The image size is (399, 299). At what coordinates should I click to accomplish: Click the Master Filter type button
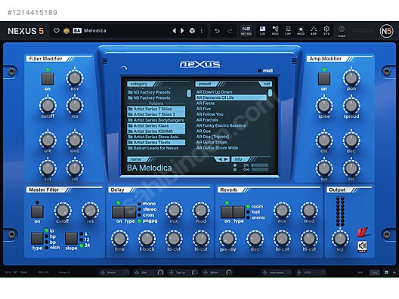[x=37, y=239]
